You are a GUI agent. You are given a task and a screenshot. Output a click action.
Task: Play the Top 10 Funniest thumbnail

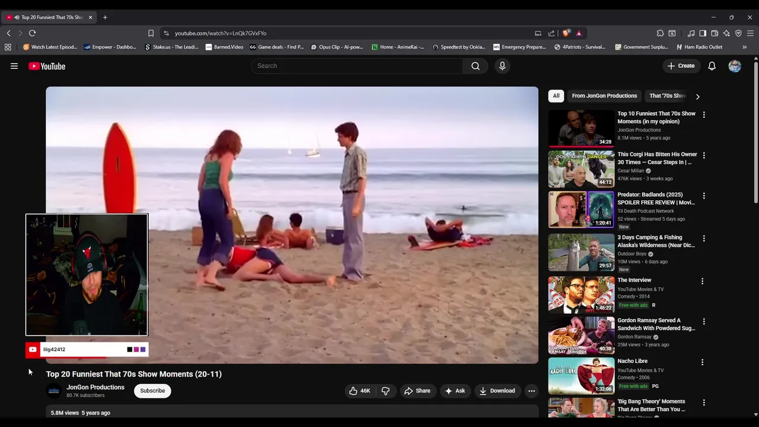tap(581, 128)
